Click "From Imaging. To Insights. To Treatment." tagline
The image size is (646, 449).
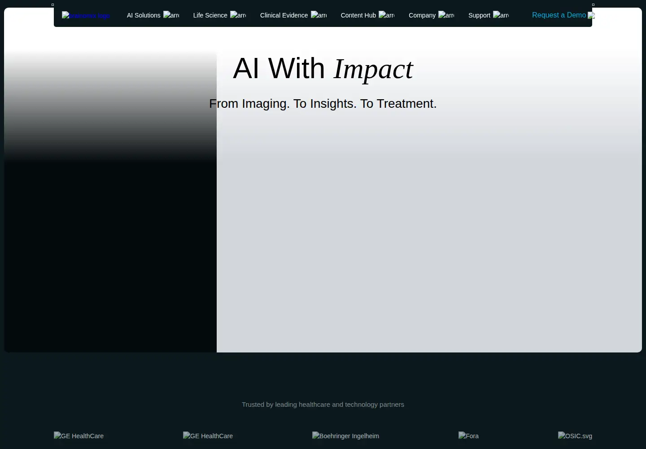(x=323, y=104)
